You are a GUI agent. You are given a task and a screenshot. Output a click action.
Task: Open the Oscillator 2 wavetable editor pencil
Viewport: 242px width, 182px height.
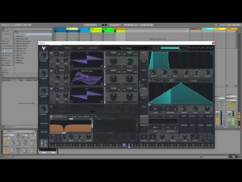[x=102, y=83]
